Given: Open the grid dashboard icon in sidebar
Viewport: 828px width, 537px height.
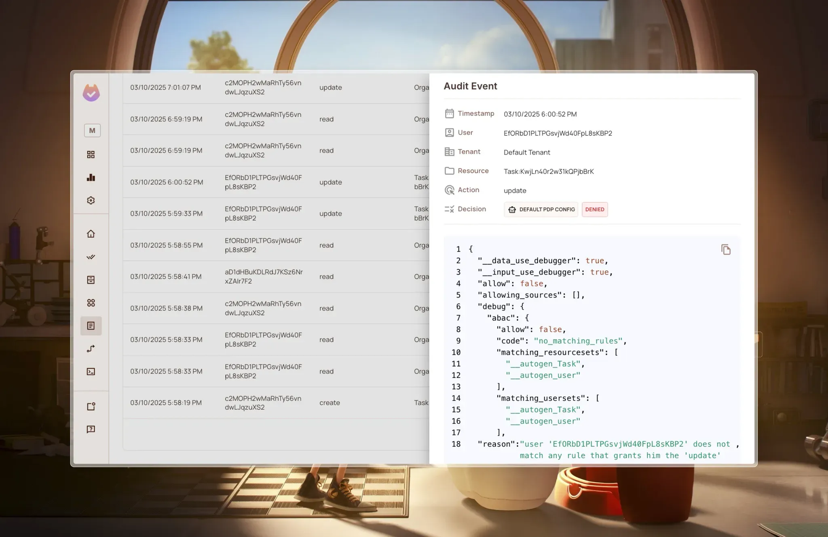Looking at the screenshot, I should coord(91,155).
